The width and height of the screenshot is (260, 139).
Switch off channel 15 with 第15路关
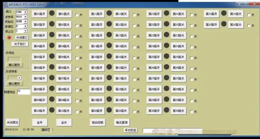tap(121, 57)
